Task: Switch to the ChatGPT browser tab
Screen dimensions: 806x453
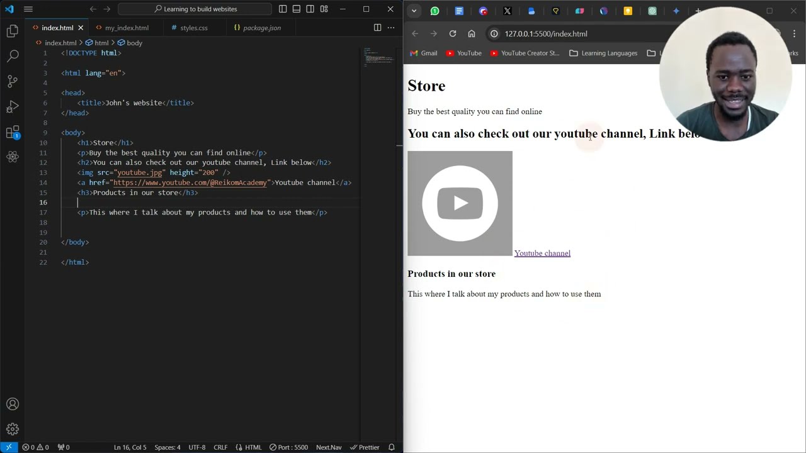Action: coord(652,11)
